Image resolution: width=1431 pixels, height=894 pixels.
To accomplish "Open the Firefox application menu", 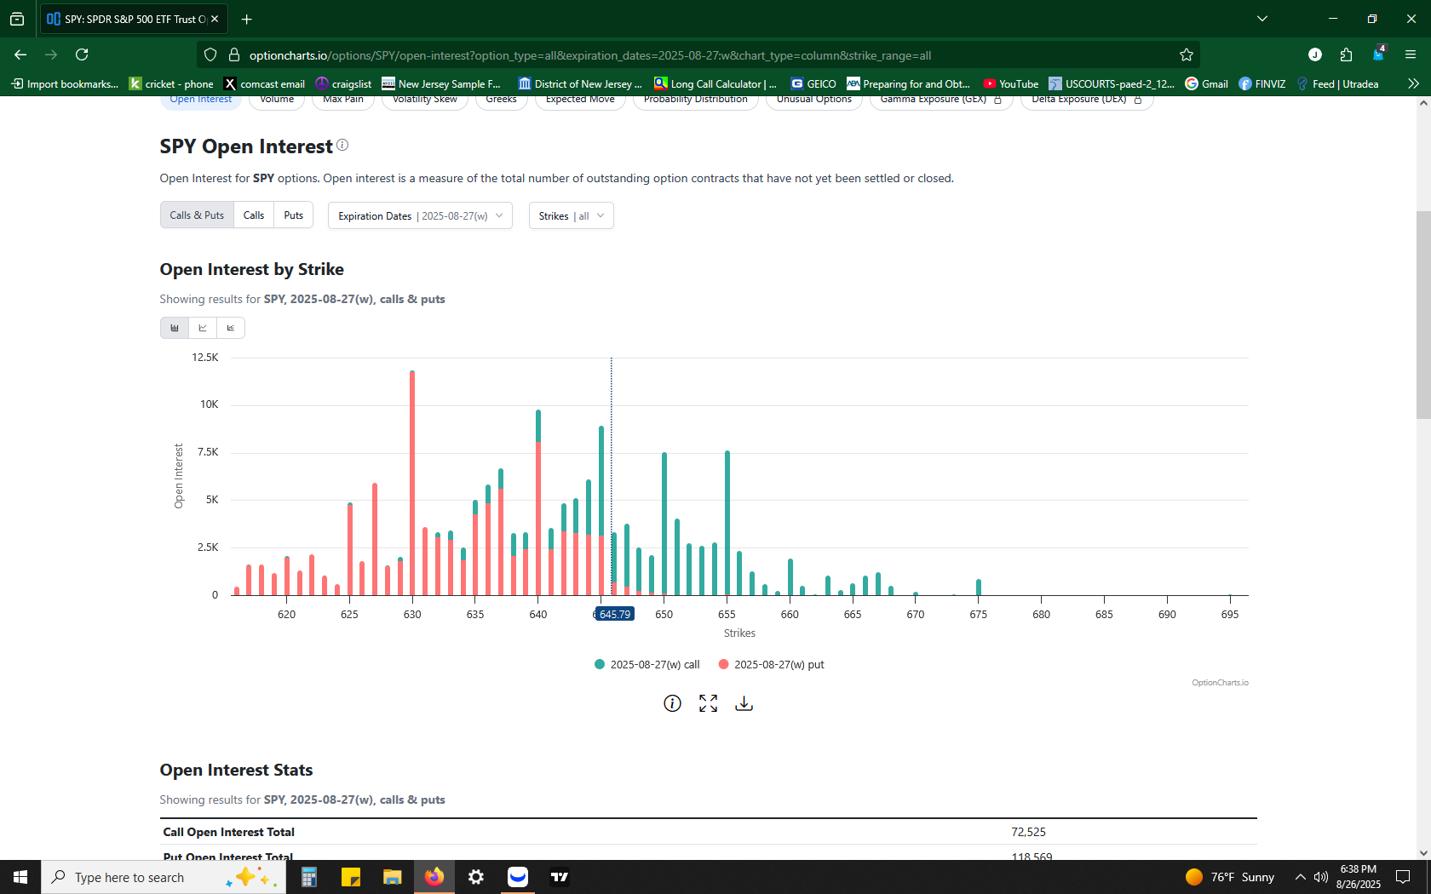I will [x=1411, y=54].
